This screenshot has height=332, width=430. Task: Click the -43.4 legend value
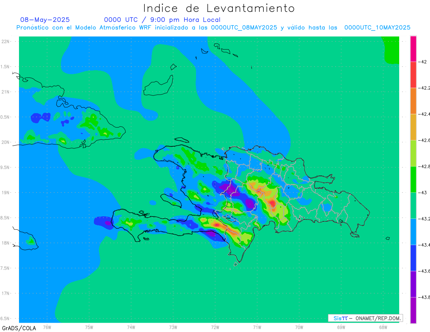(425, 245)
